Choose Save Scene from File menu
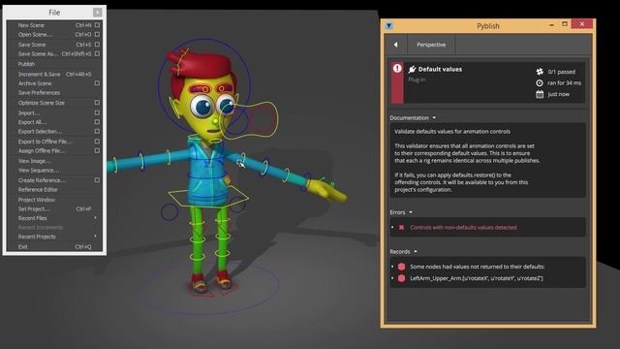The image size is (620, 349). pyautogui.click(x=32, y=45)
